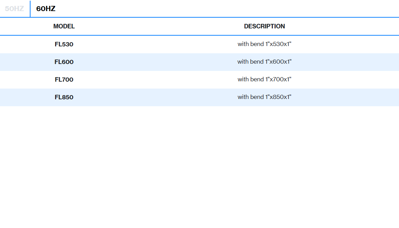Select the FL530 model name
Screen dimensions: 399x228
click(x=64, y=44)
